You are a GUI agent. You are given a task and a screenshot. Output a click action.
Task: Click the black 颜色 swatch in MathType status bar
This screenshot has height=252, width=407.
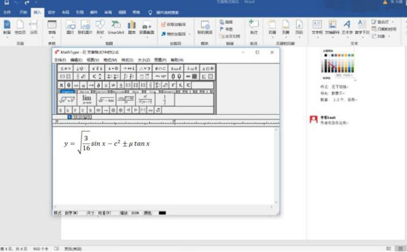(x=162, y=213)
